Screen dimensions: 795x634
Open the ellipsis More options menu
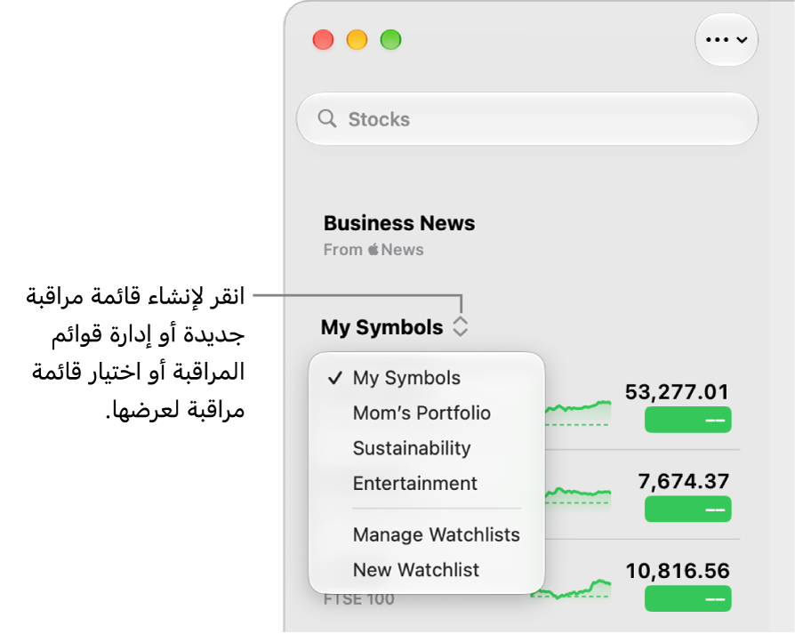coord(726,39)
